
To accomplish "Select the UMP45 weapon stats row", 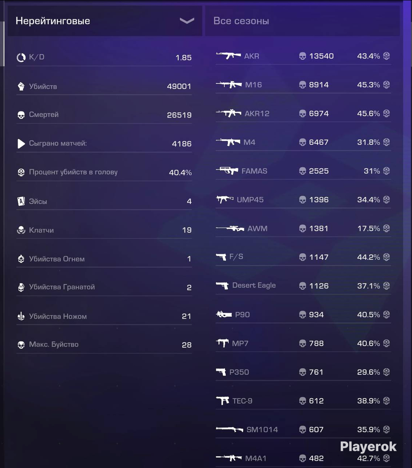I will pyautogui.click(x=303, y=200).
